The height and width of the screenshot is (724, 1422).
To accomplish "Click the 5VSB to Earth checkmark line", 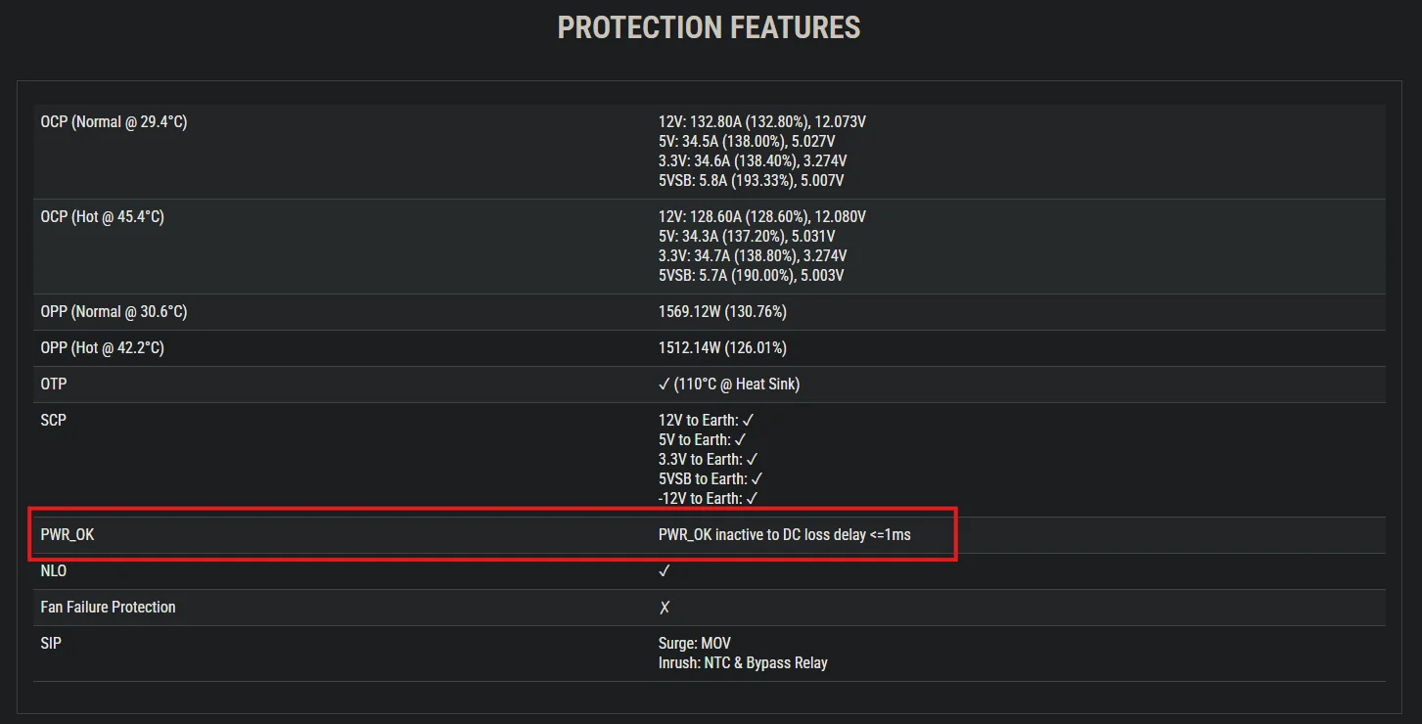I will 711,479.
